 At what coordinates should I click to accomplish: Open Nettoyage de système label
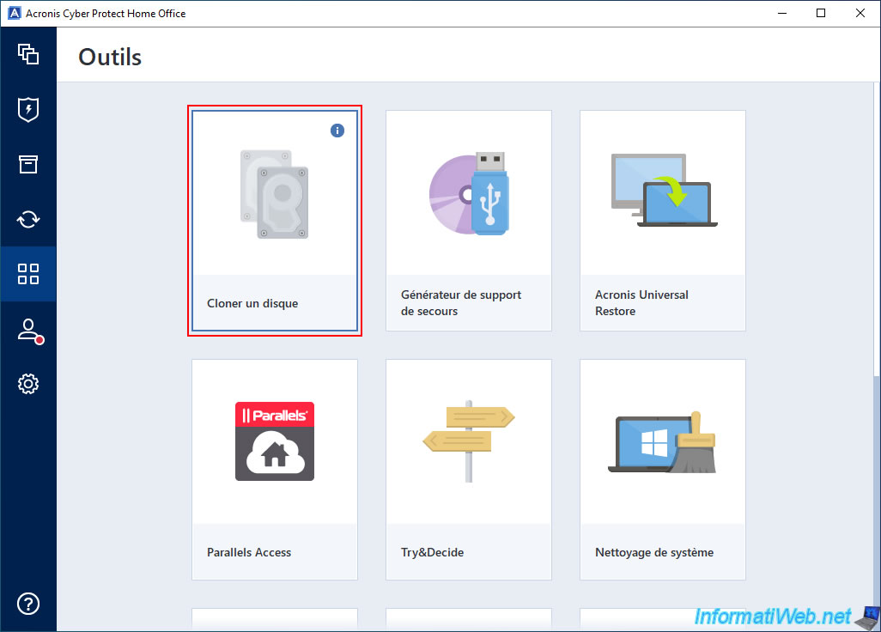pos(654,552)
